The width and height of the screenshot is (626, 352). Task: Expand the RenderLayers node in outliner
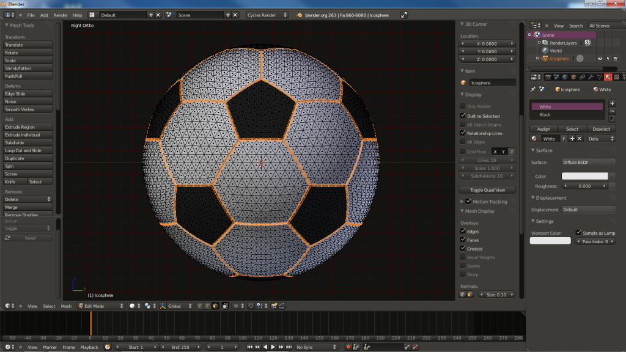pos(539,43)
